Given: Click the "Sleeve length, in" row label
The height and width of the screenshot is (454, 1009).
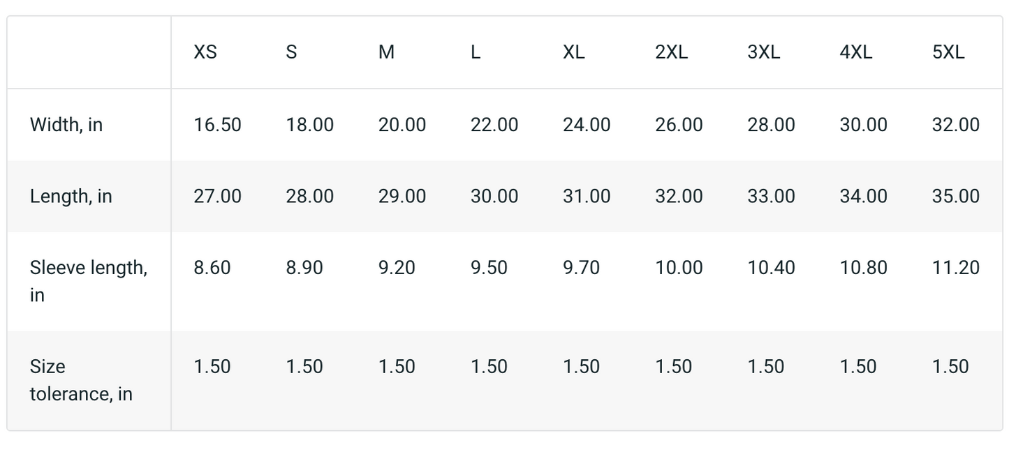Looking at the screenshot, I should click(x=88, y=280).
